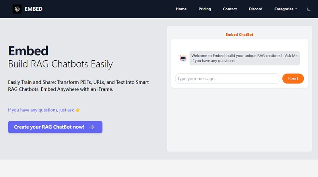The height and width of the screenshot is (177, 318).
Task: Click the Build RAG Chatbots Easily subtitle
Action: [x=60, y=64]
